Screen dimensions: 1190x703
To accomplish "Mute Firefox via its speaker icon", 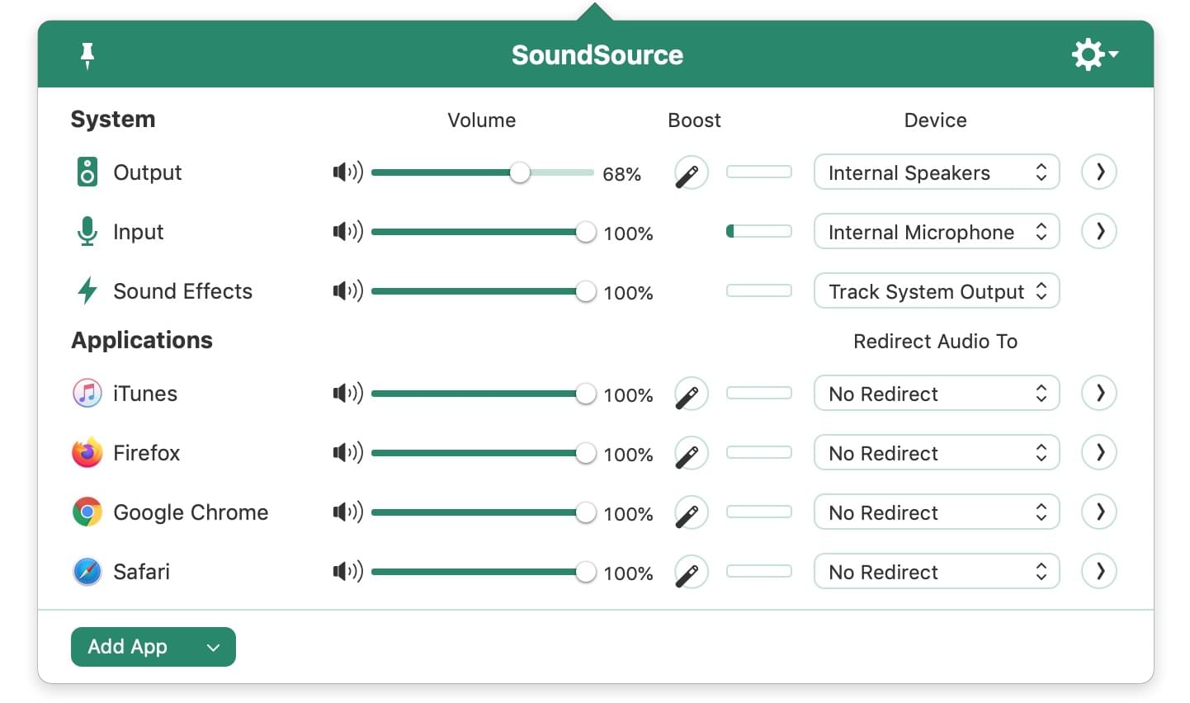I will 347,452.
